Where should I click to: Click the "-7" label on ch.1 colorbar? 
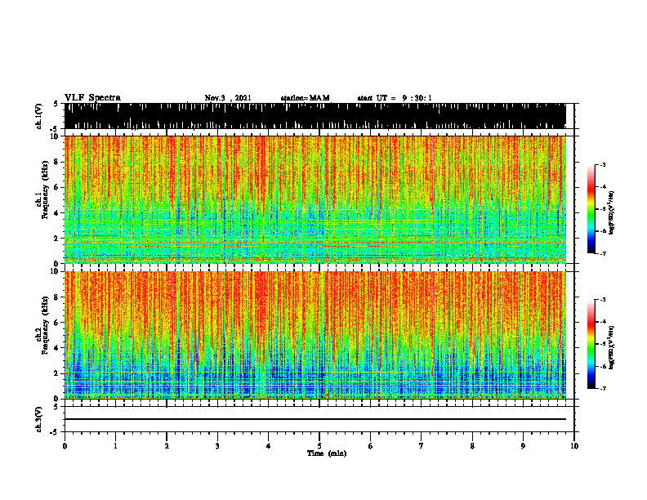pos(603,253)
